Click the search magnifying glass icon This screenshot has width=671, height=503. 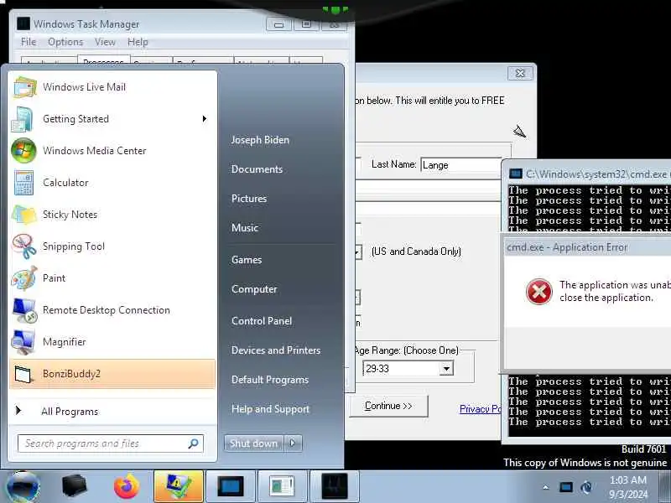tap(193, 443)
